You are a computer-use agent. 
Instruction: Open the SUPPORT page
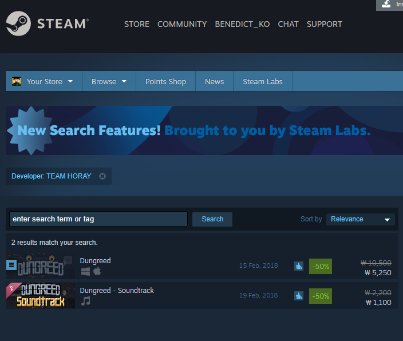click(325, 24)
